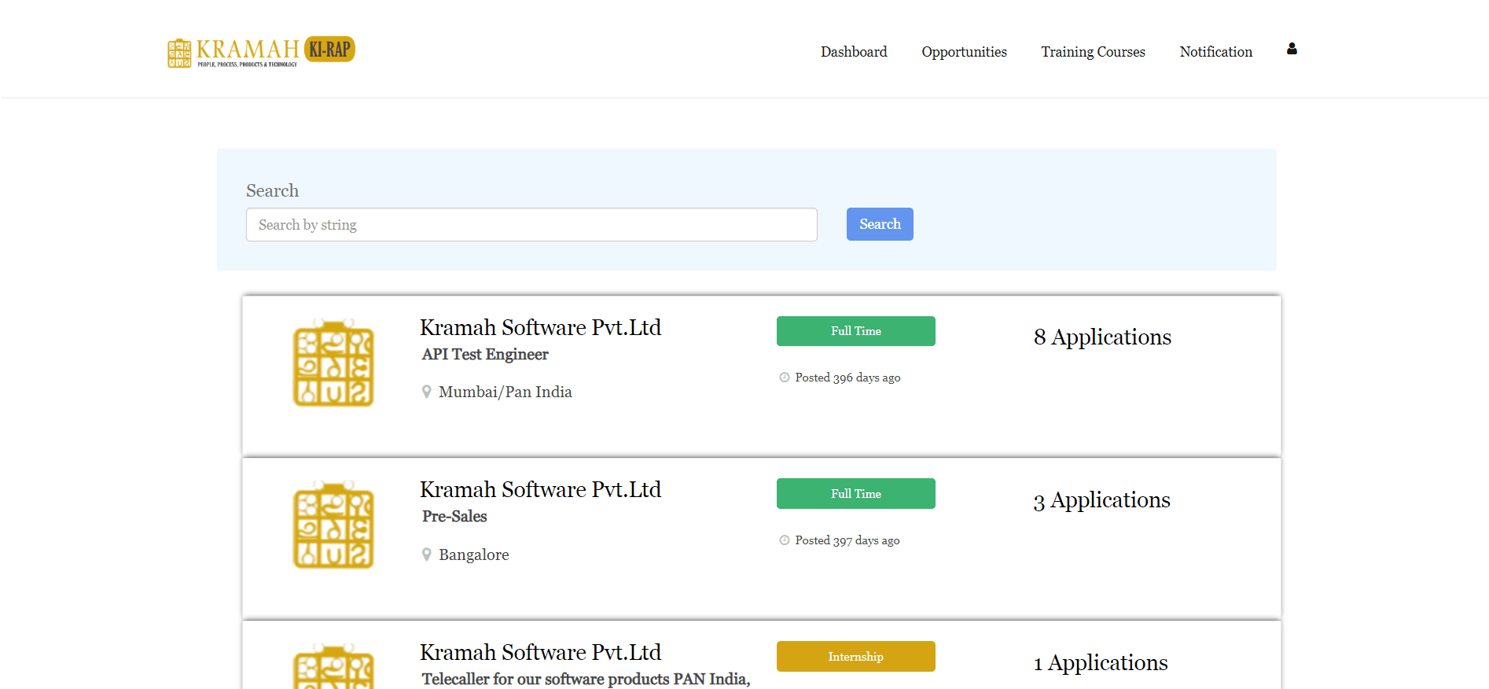1489x689 pixels.
Task: Open the API Test Engineer job title
Action: [x=485, y=355]
